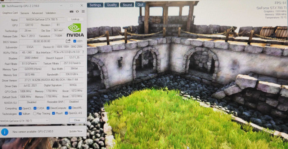Click the 7100M Transistors value
This screenshot has width=288, height=149.
pos(58,36)
